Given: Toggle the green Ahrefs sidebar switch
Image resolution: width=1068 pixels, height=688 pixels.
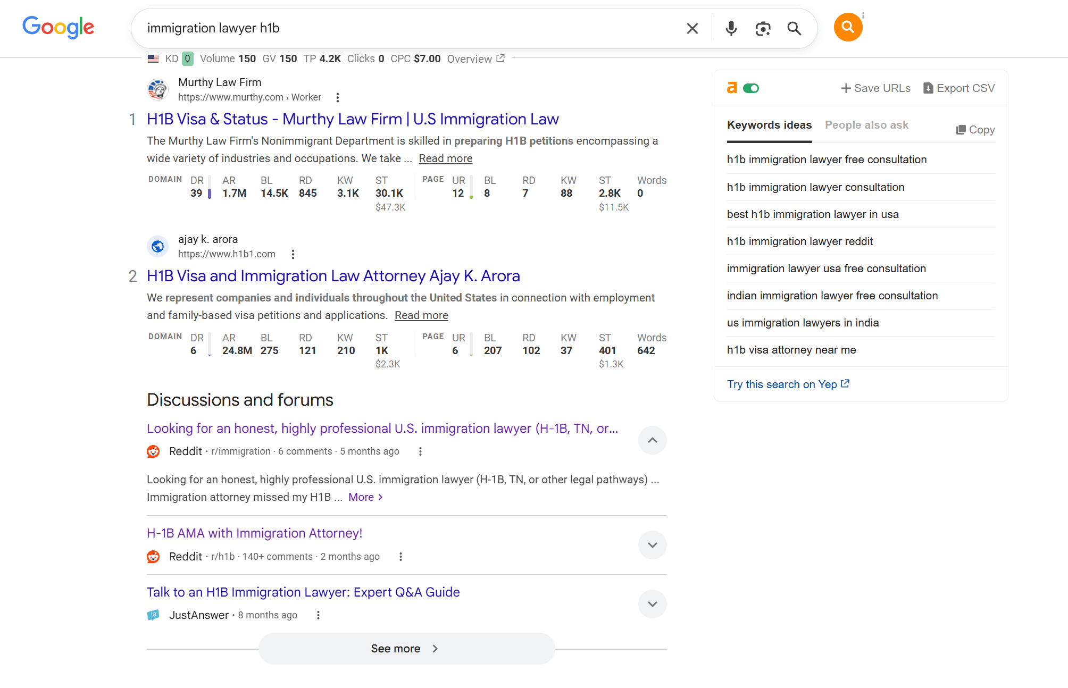Looking at the screenshot, I should pos(751,88).
